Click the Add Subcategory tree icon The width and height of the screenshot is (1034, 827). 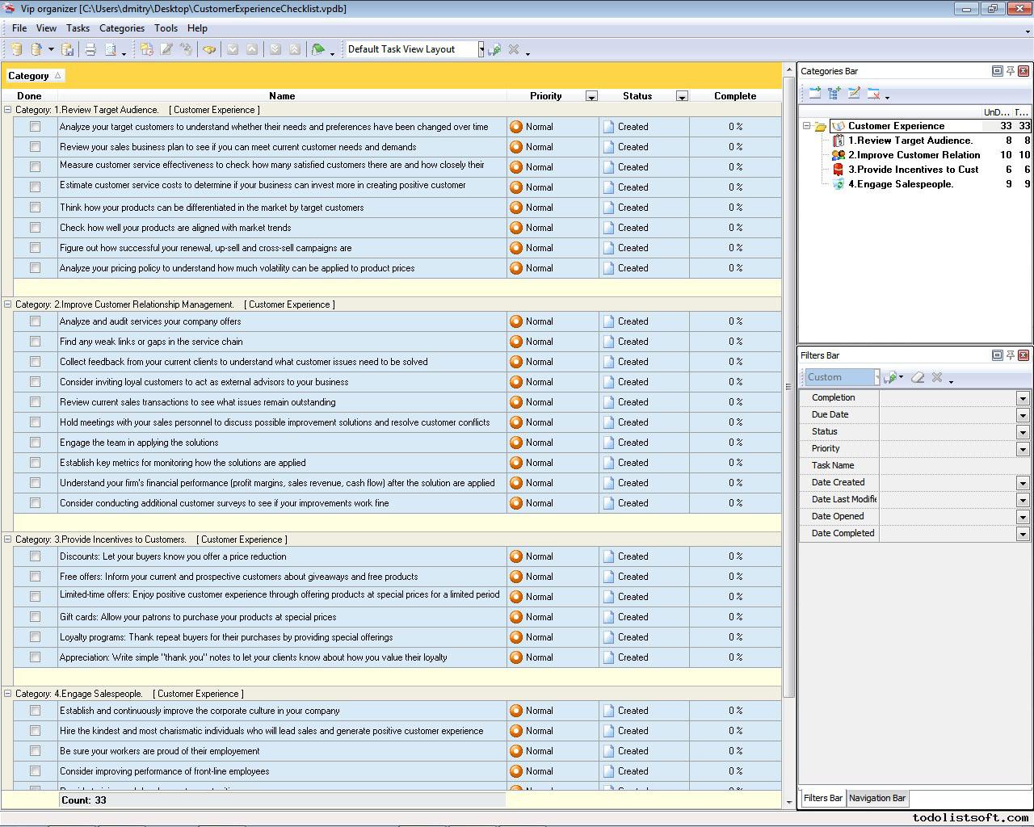click(x=834, y=94)
